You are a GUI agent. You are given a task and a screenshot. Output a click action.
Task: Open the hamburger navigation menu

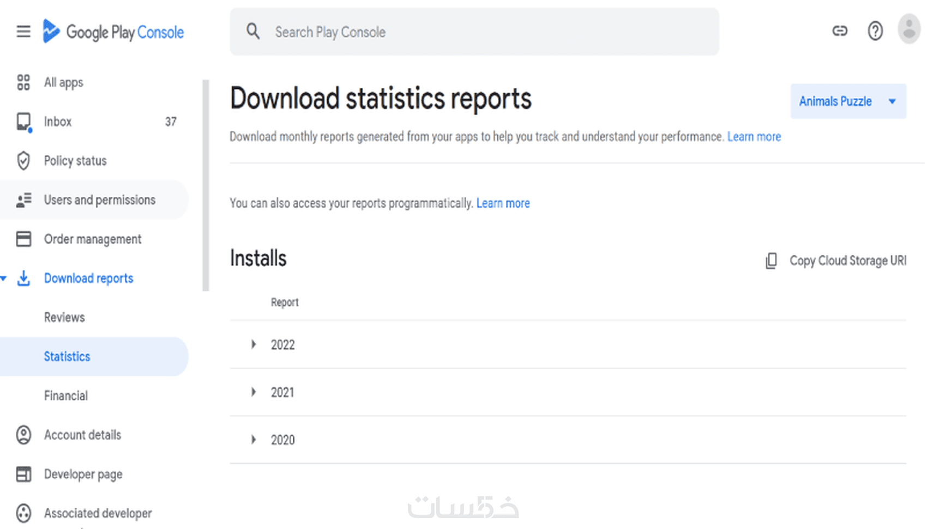(23, 32)
